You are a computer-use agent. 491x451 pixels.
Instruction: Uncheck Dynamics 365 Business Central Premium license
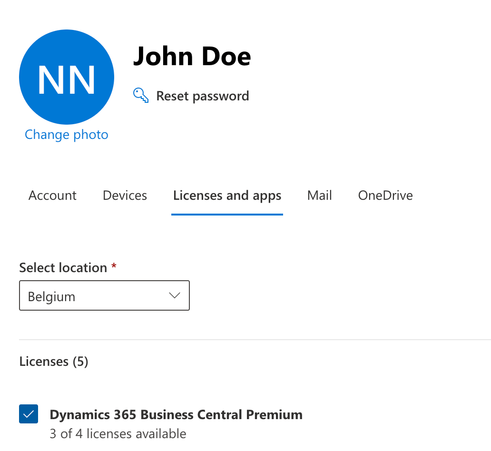(x=29, y=414)
